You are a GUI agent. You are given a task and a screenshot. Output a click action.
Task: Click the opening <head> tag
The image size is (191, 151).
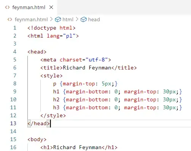pyautogui.click(x=37, y=52)
